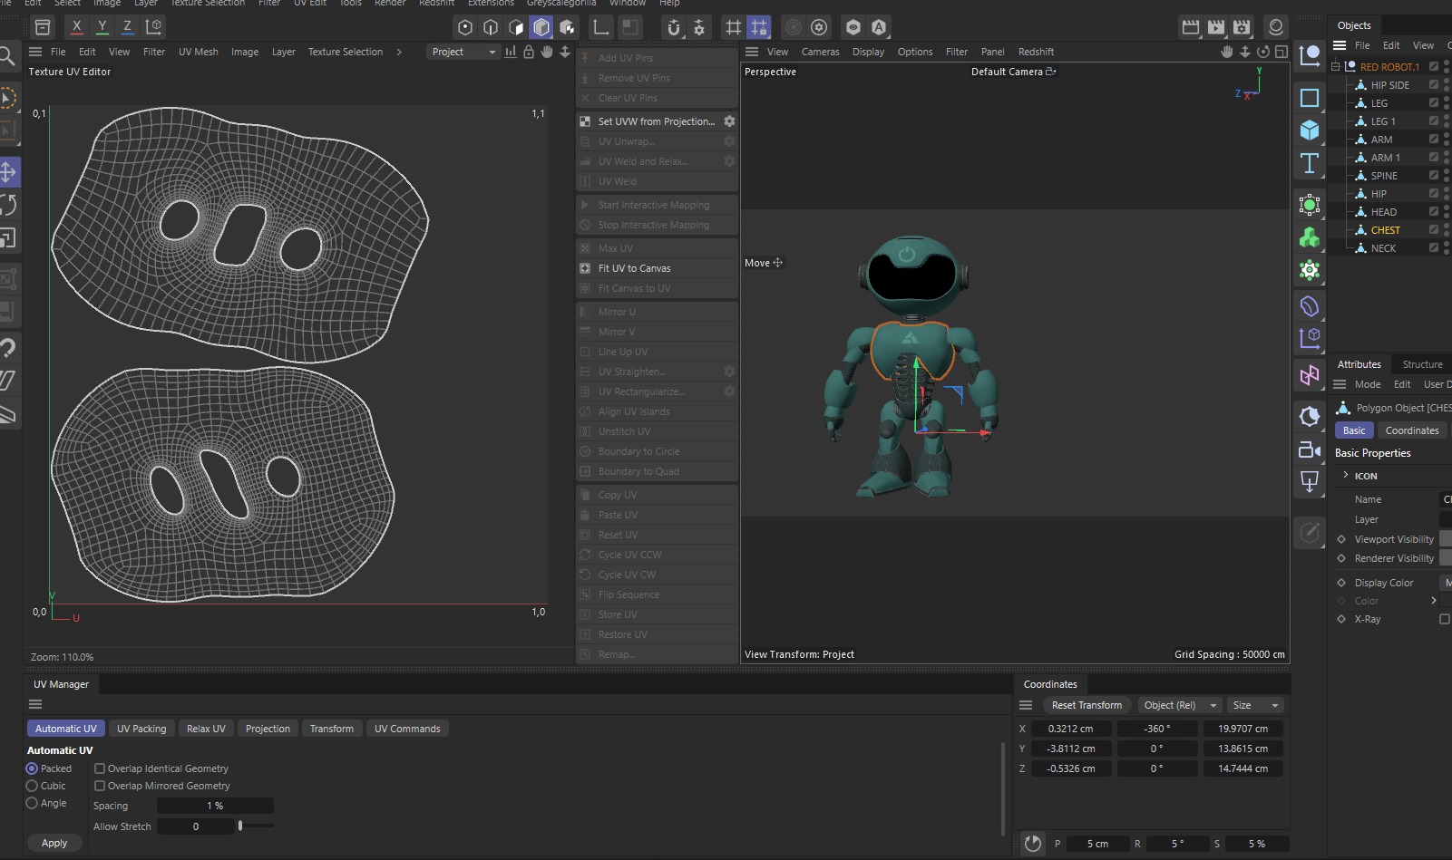
Task: Click the Render View clapperboard icon
Action: (x=1191, y=27)
